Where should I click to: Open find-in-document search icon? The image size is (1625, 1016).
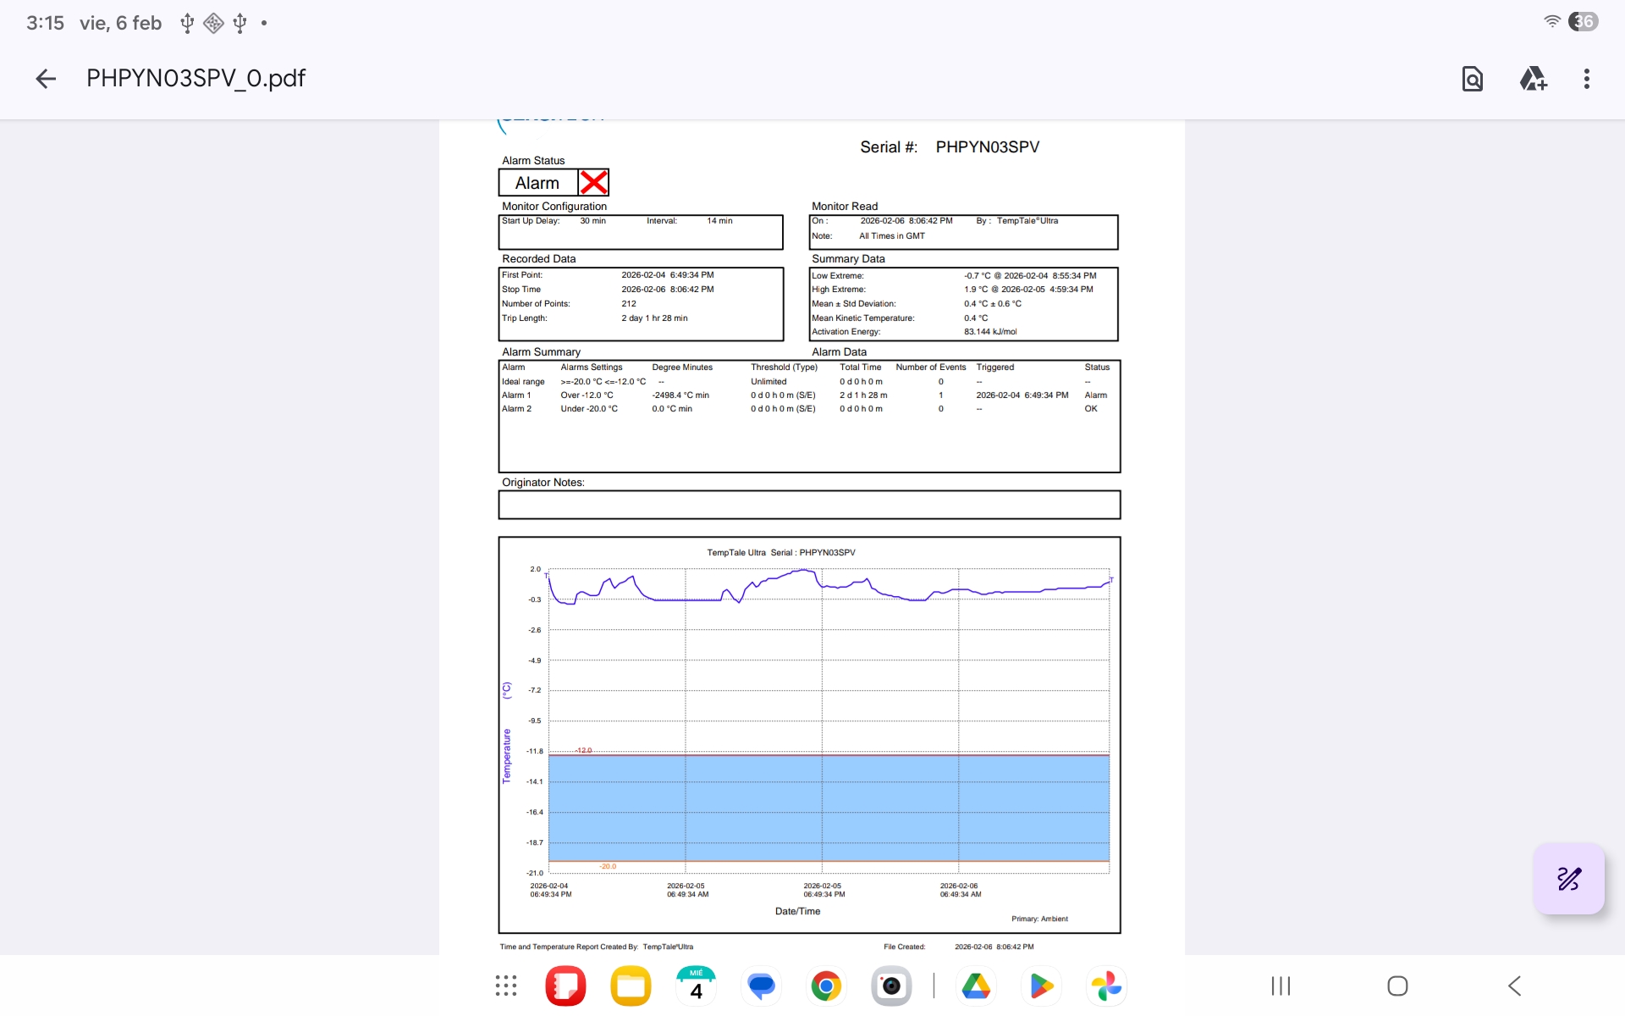click(1473, 79)
